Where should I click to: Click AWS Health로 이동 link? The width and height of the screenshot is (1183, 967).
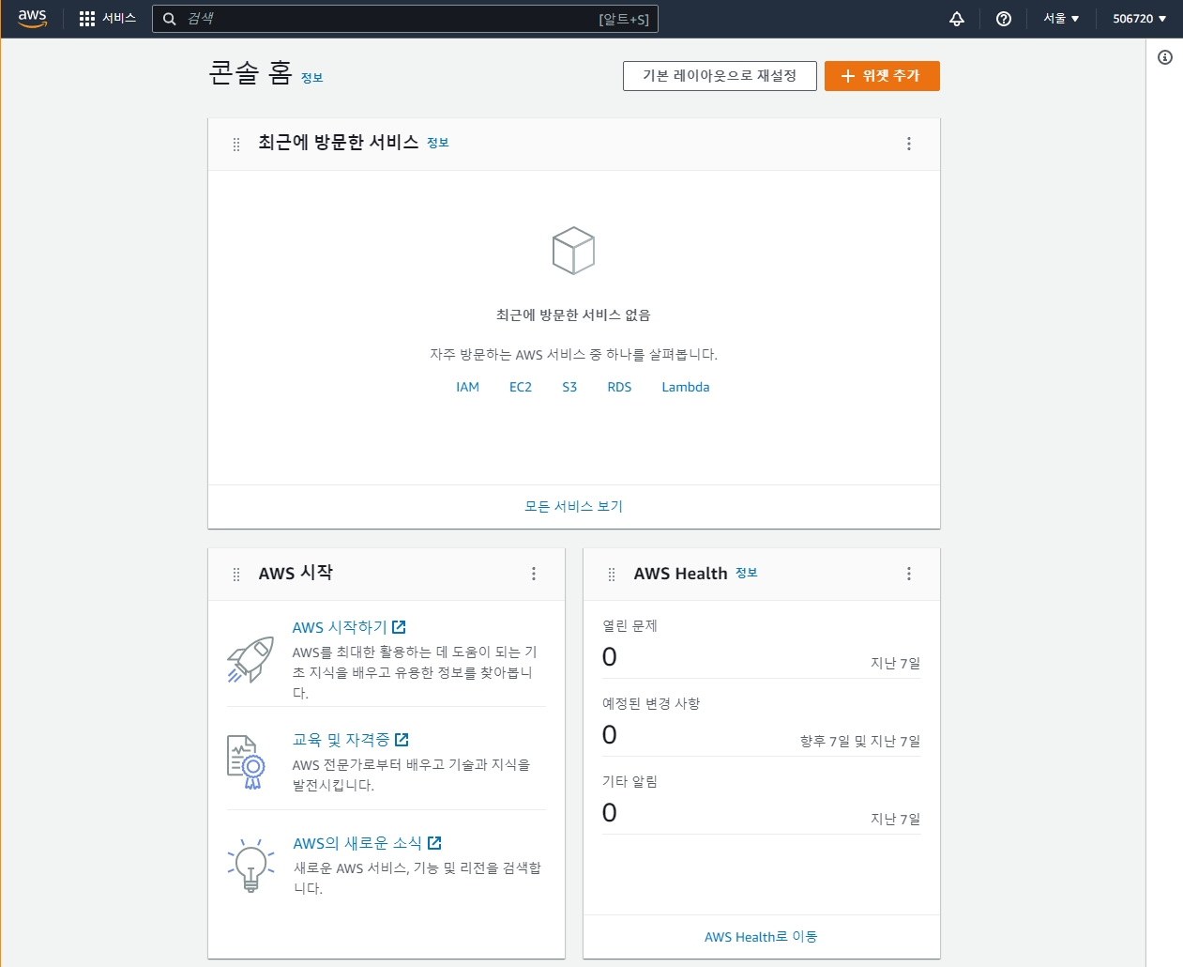tap(761, 937)
